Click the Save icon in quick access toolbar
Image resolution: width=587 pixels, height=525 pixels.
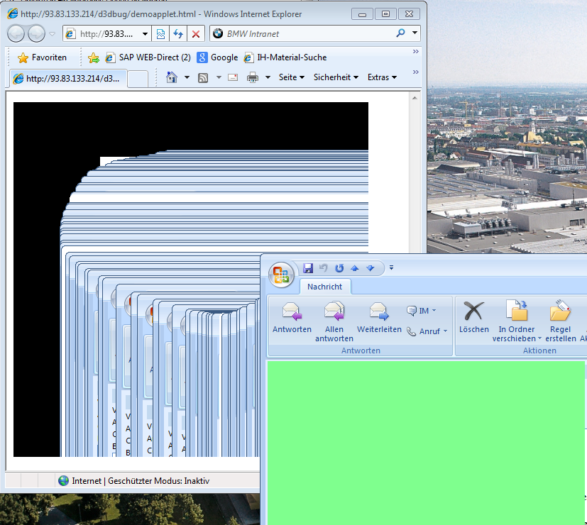coord(308,268)
